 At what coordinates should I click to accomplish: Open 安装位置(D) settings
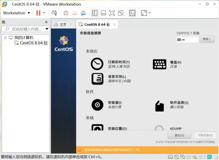click(117, 129)
